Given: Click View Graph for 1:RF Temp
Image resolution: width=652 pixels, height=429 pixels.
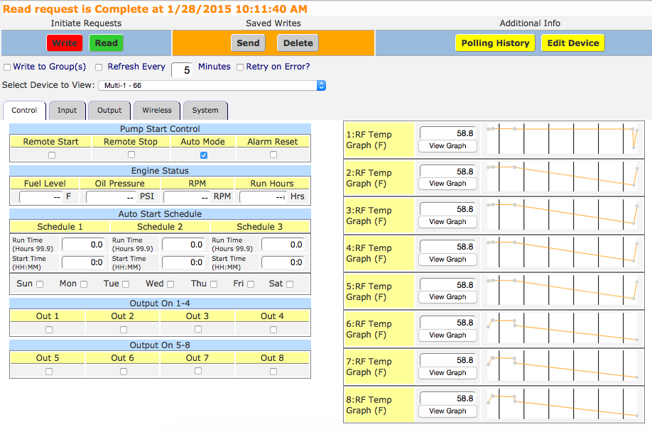Looking at the screenshot, I should pos(447,146).
